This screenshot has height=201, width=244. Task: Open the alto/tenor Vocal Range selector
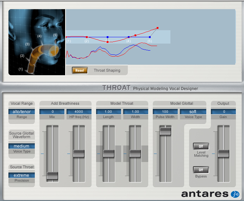[x=22, y=111]
